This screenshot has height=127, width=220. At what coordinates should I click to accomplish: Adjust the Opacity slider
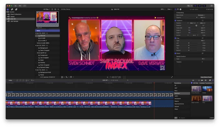[192, 17]
